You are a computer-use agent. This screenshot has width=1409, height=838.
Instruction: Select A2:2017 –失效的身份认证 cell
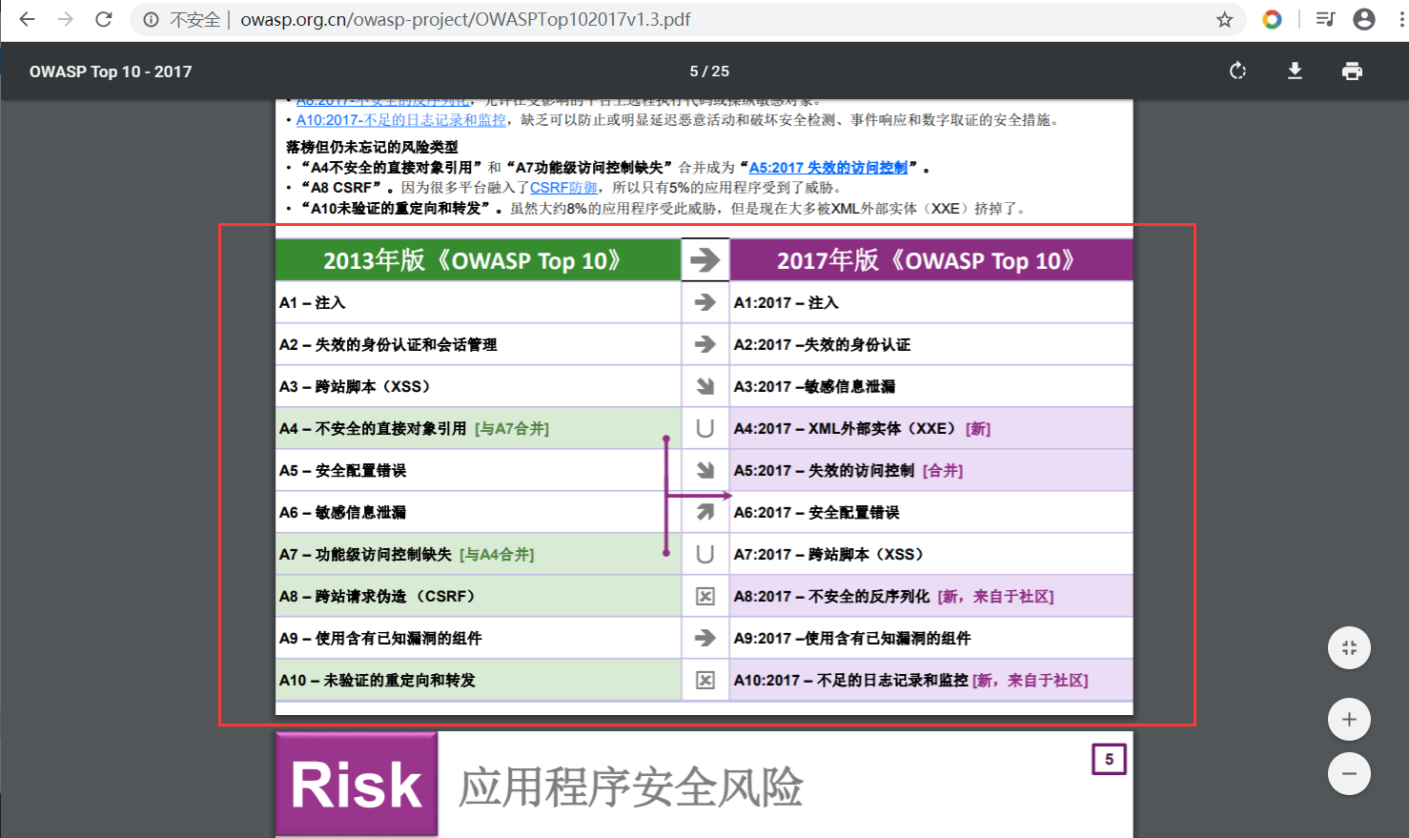(931, 344)
